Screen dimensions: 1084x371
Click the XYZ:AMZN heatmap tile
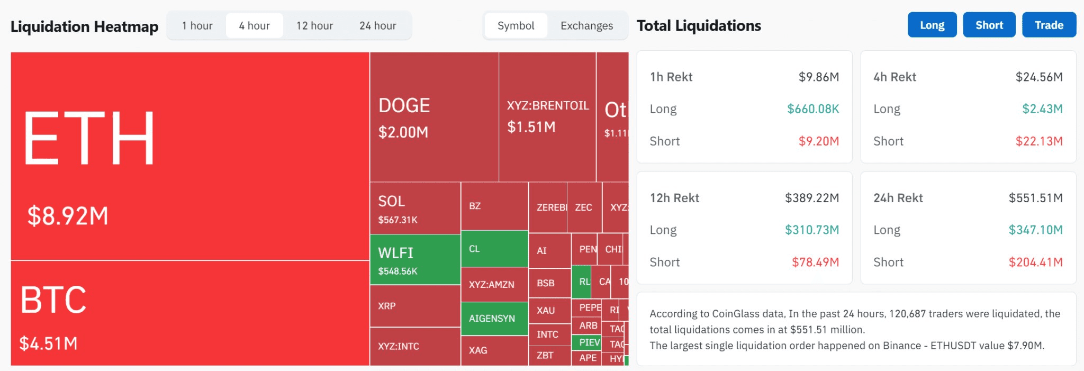click(494, 284)
